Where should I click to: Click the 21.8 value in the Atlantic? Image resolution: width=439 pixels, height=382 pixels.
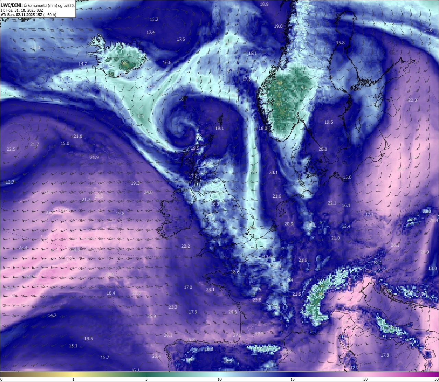pyautogui.click(x=78, y=136)
